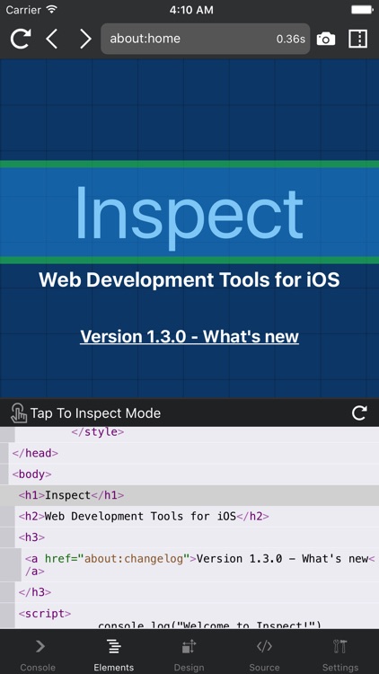Switch to the Console tab
Image resolution: width=379 pixels, height=674 pixels.
pyautogui.click(x=39, y=653)
